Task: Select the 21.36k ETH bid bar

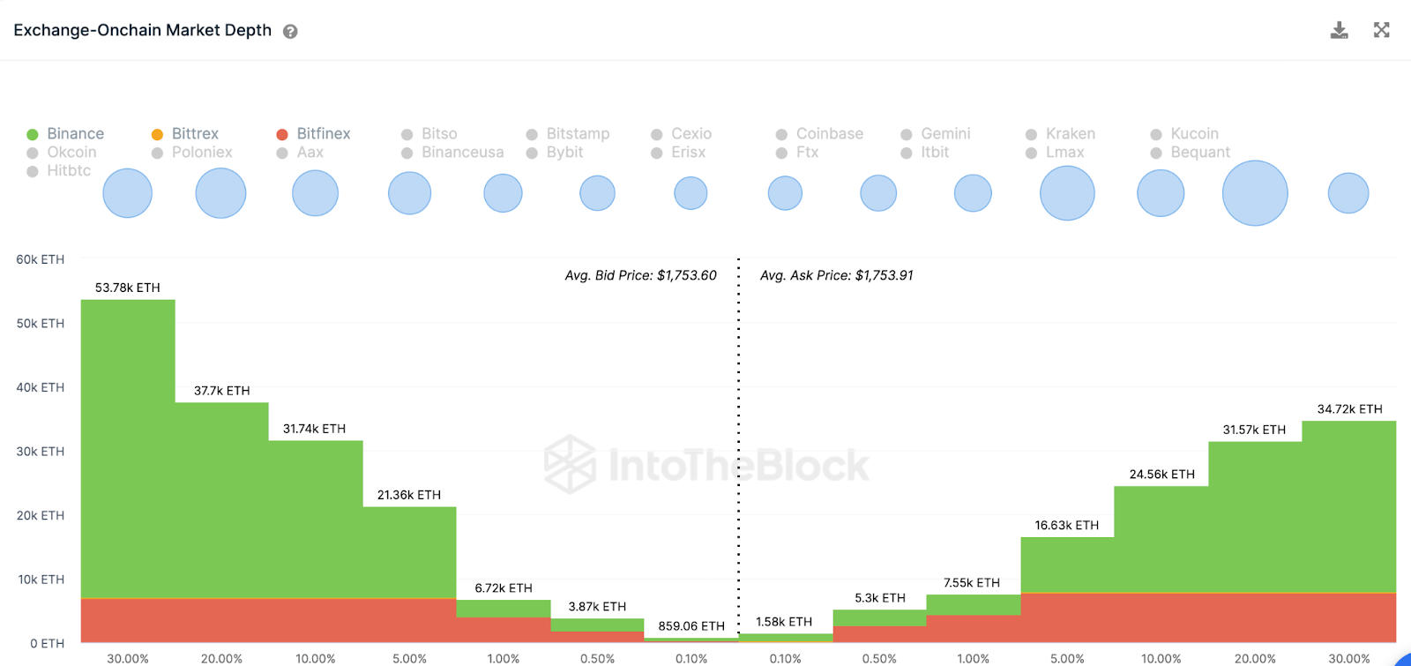Action: [x=410, y=574]
